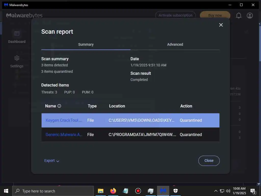The image size is (261, 196).
Task: Minimize the Malwarebytes window
Action: 230,5
